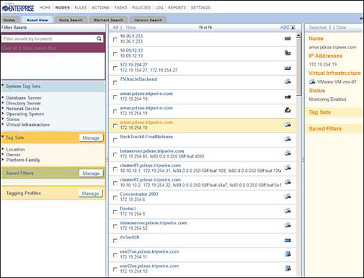Click the asset list scroll-up arrow

tap(298, 36)
